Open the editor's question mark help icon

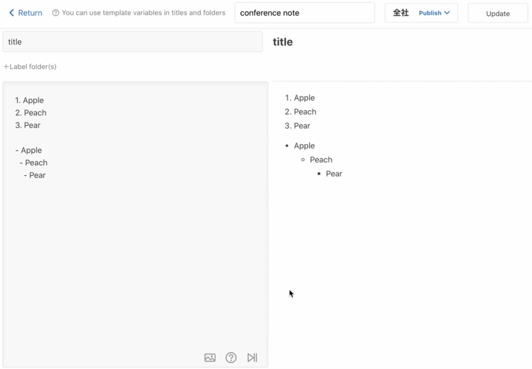[231, 358]
